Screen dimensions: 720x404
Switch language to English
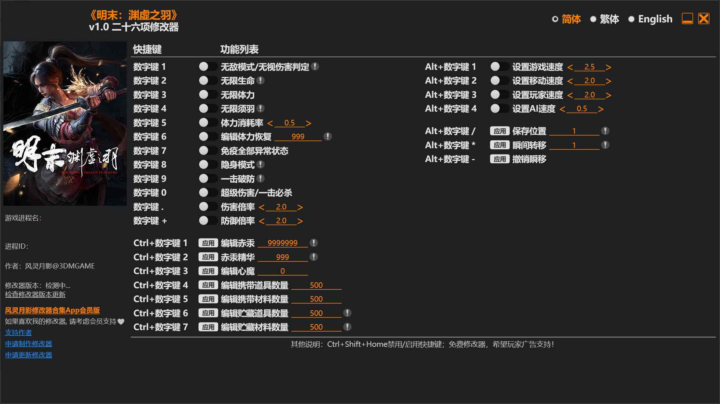pos(655,19)
